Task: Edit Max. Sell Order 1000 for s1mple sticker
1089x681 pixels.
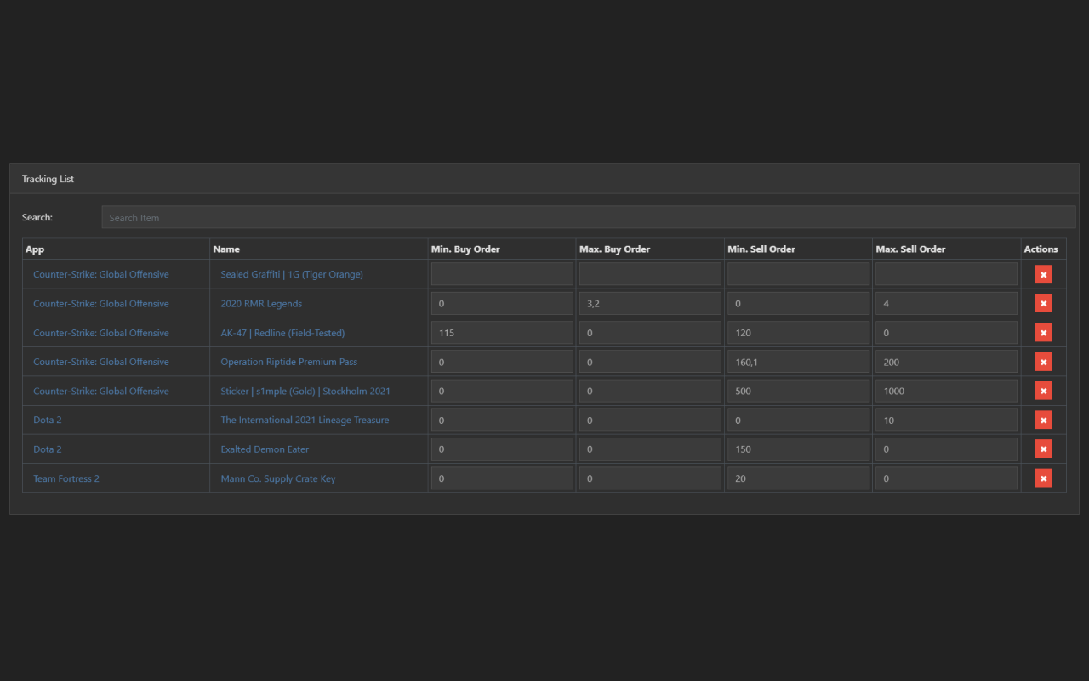Action: tap(946, 391)
